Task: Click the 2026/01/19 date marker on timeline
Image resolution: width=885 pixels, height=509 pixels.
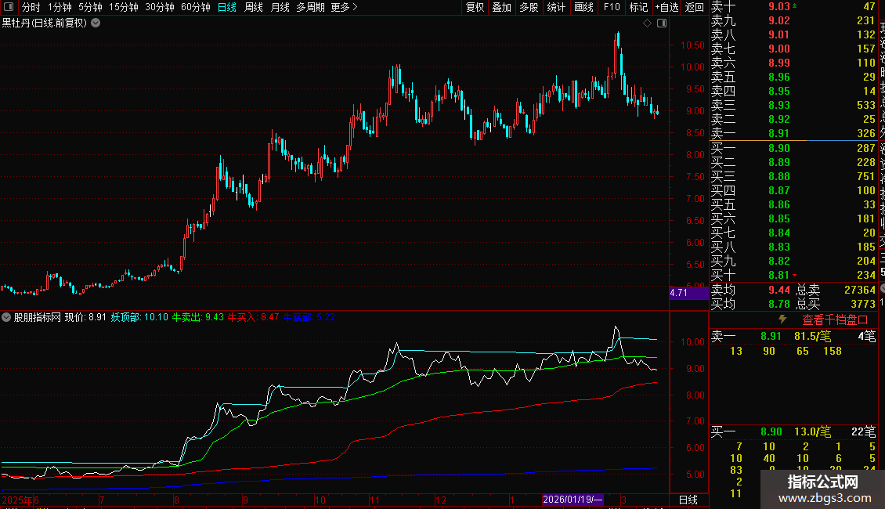Action: click(573, 500)
